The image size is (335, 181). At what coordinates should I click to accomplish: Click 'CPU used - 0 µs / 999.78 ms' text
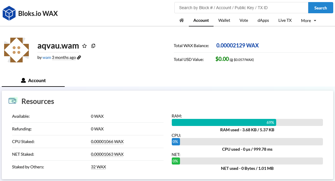click(247, 149)
